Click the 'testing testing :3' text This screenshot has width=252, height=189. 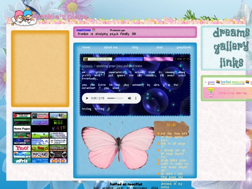click(96, 109)
